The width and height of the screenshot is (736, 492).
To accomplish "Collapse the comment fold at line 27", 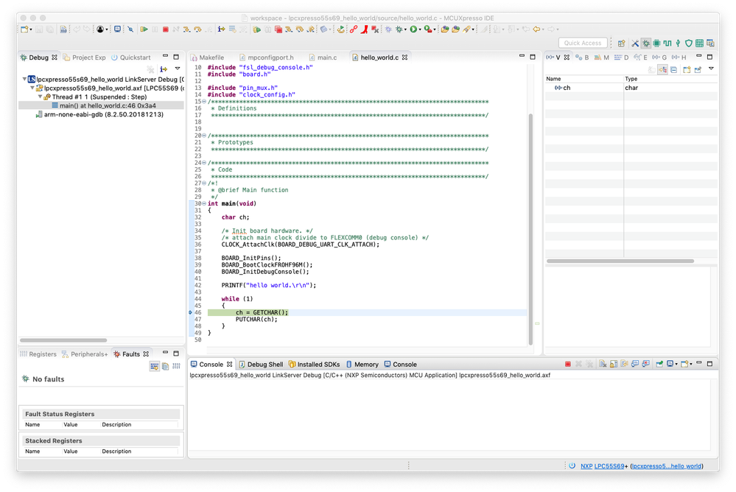I will 204,183.
